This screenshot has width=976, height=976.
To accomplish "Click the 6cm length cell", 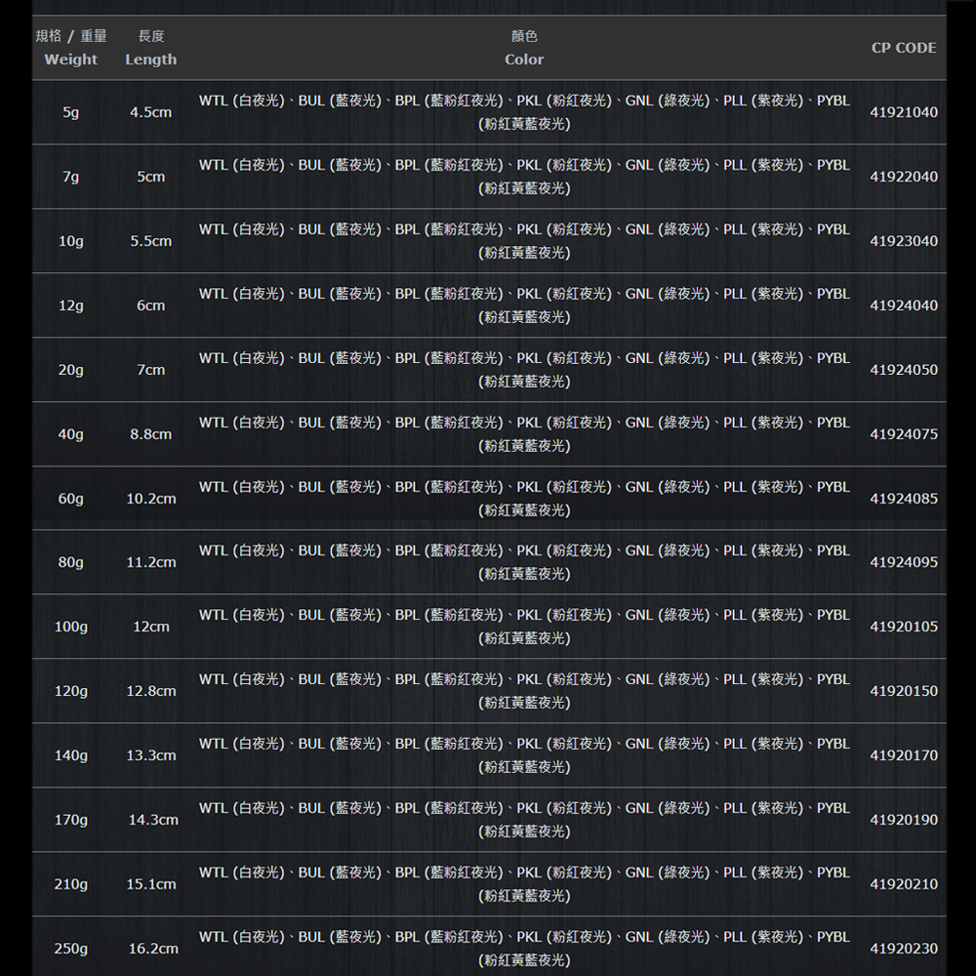I will [151, 305].
